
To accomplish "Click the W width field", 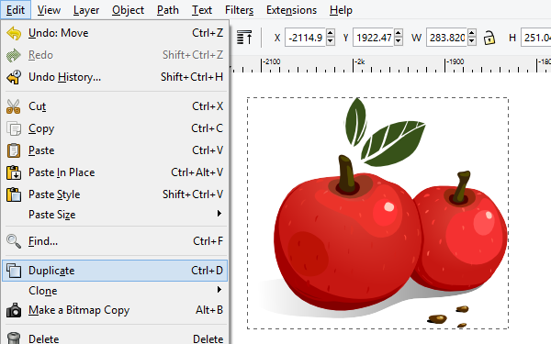I will pos(447,38).
